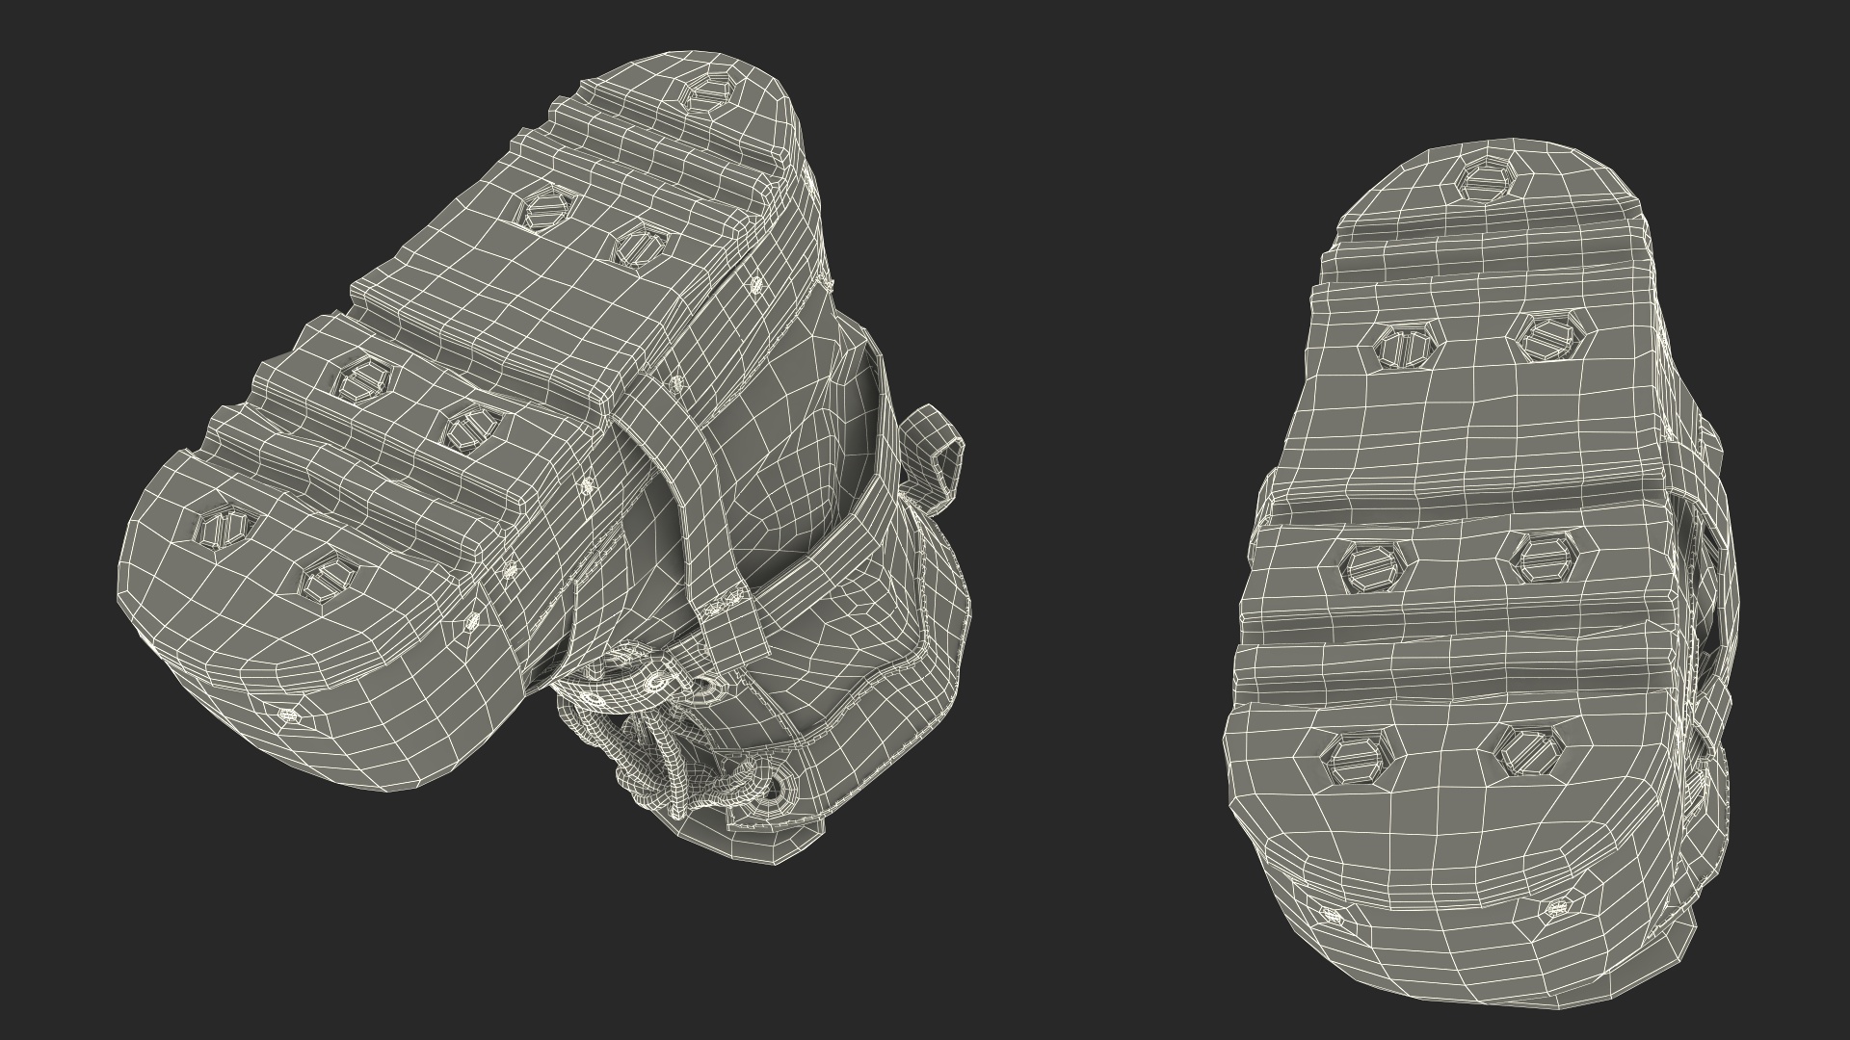
Task: Select heel-most left hex stud on left boot sole
Action: [224, 529]
